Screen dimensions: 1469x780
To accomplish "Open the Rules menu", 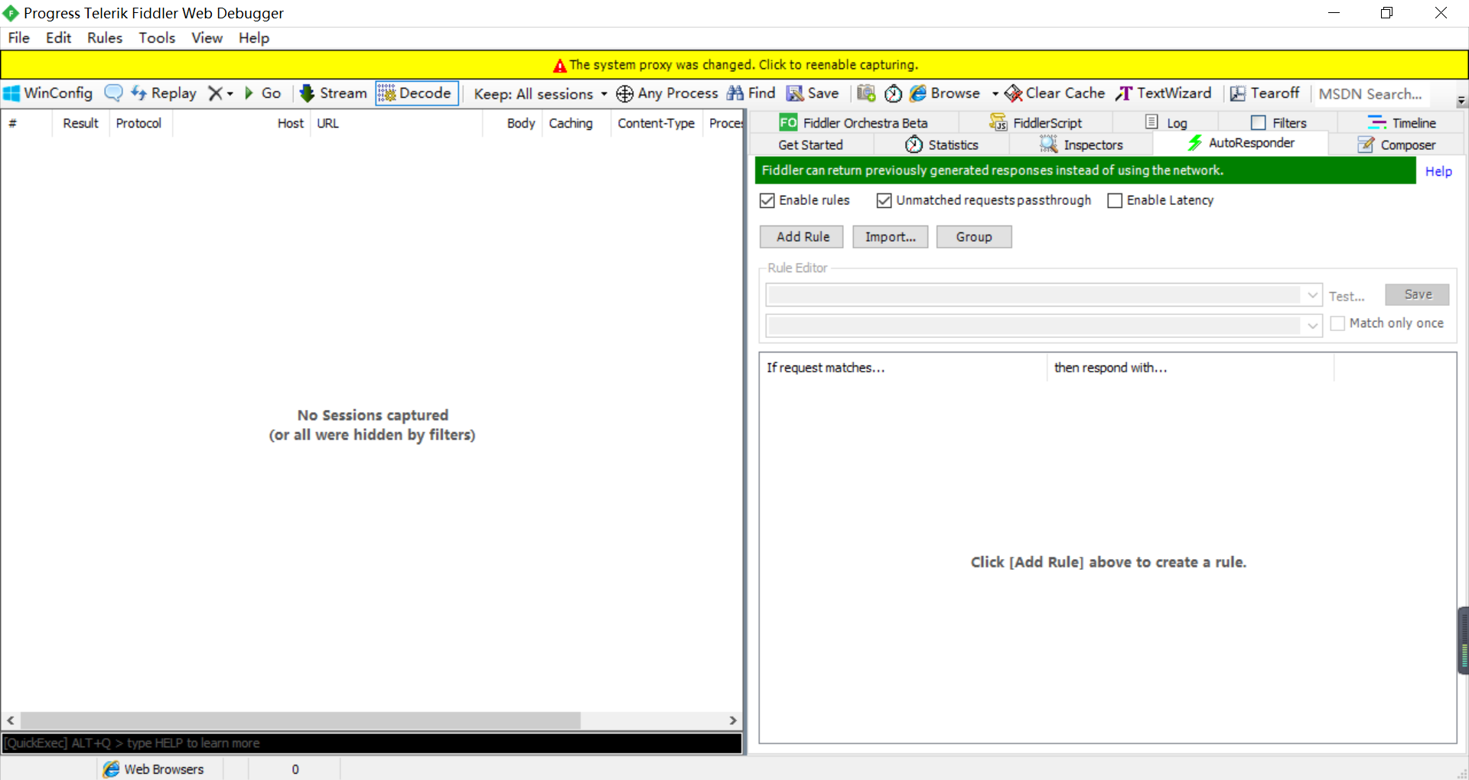I will coord(105,38).
